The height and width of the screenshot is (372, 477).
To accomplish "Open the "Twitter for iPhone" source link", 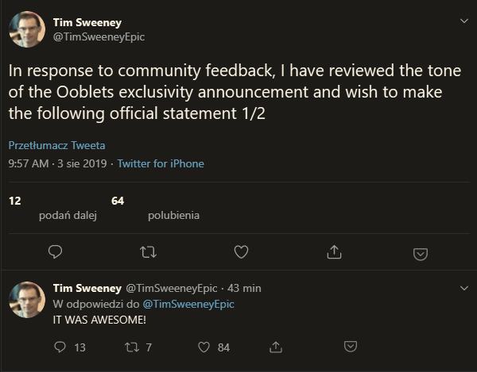I will (161, 163).
